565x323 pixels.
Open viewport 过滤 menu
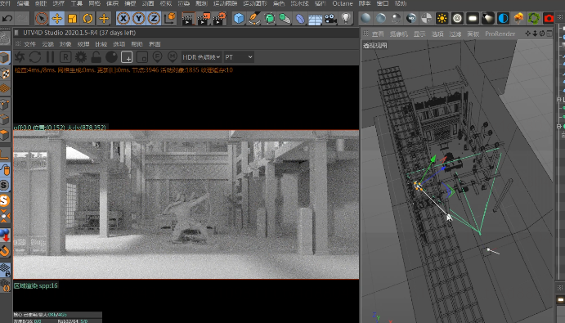pyautogui.click(x=455, y=34)
